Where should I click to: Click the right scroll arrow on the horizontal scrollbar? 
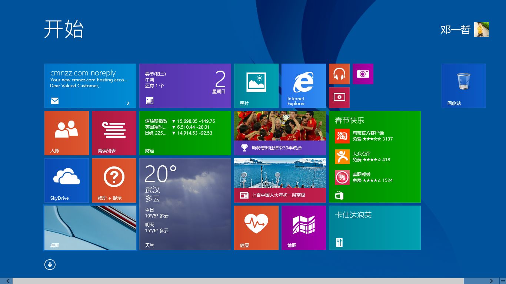(492, 281)
